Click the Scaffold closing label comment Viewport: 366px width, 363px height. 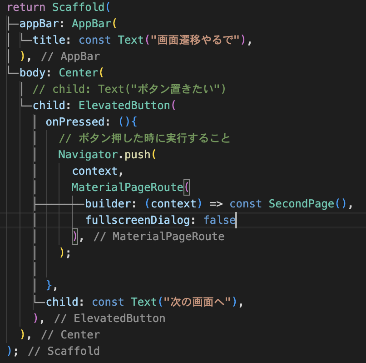click(x=64, y=351)
